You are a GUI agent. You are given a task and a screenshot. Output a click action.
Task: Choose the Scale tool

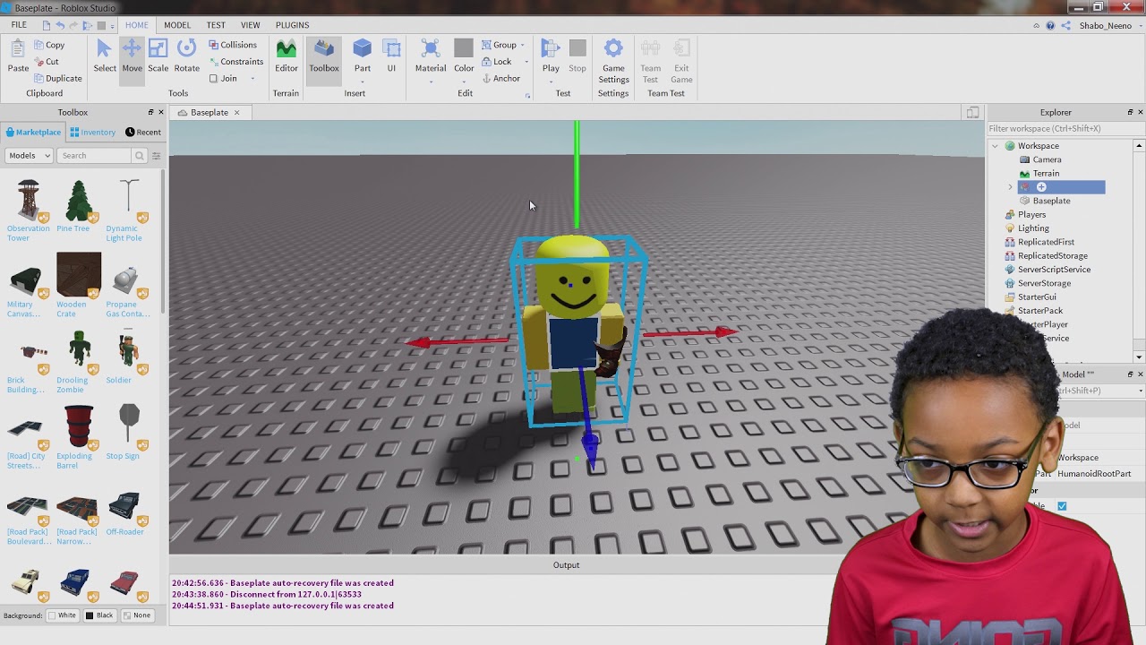tap(158, 56)
